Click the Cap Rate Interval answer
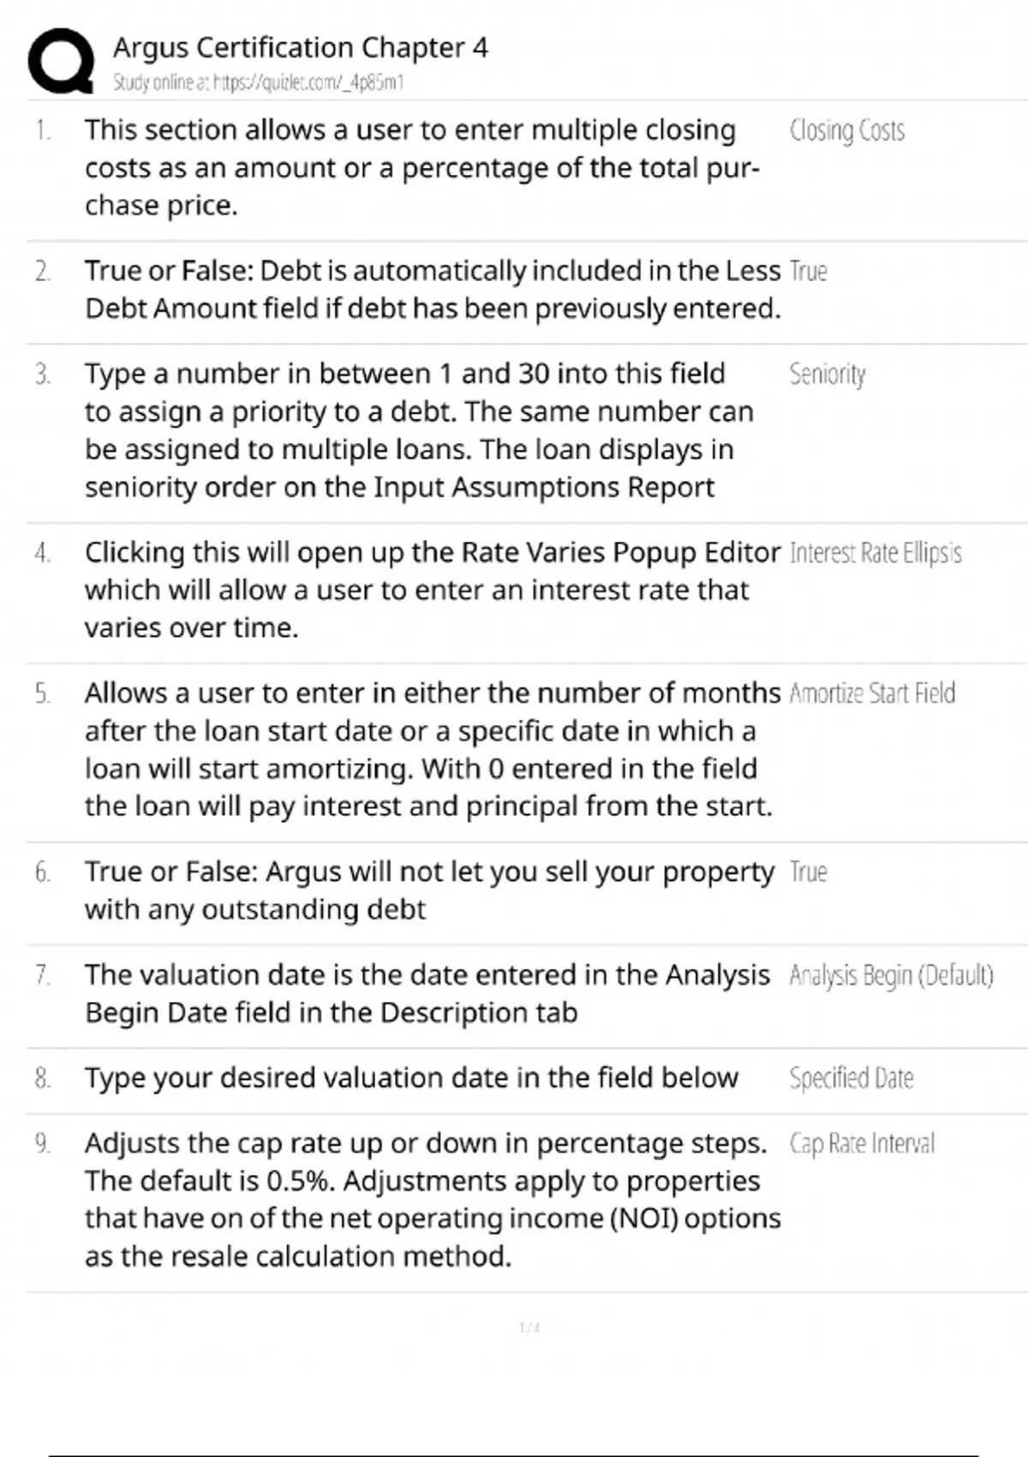The image size is (1028, 1457). point(862,1143)
